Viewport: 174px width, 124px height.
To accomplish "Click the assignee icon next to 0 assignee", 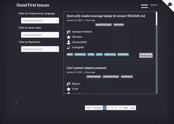I will (x=69, y=48).
